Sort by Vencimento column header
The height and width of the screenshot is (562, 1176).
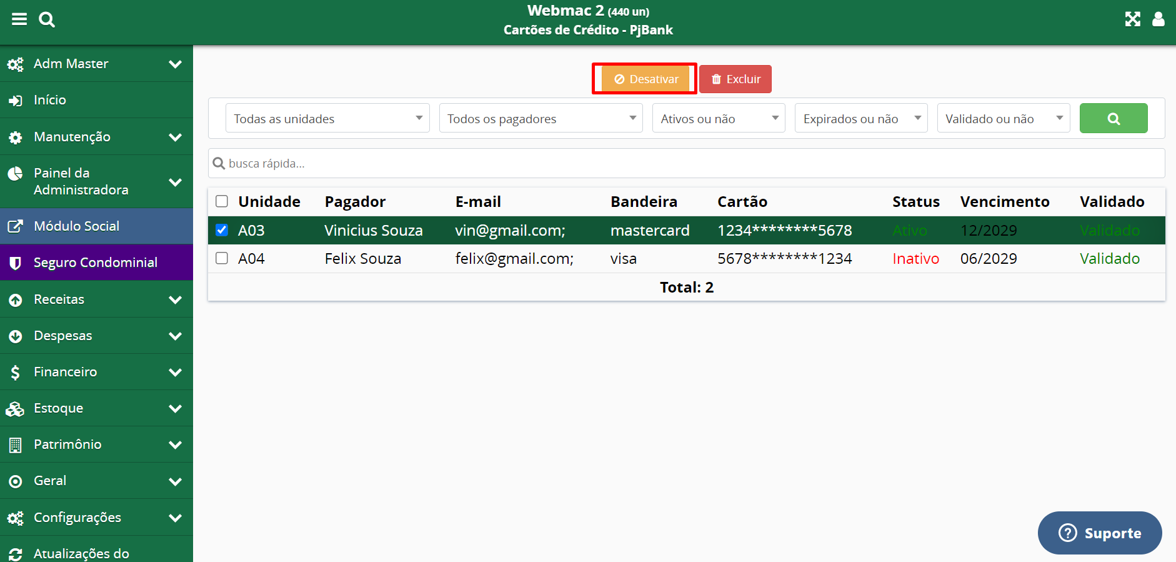[1005, 202]
